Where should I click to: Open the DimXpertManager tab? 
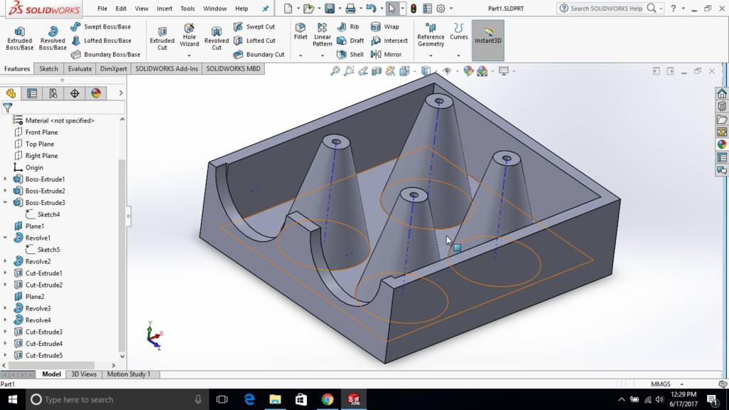pyautogui.click(x=74, y=93)
